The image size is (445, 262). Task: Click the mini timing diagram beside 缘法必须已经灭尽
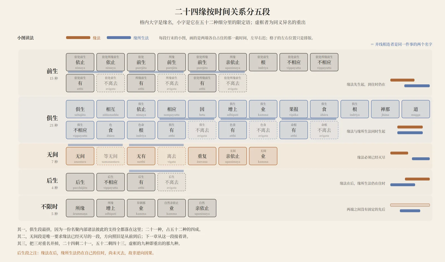click(x=410, y=156)
